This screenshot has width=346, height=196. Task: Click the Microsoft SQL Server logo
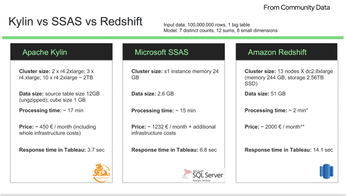[203, 175]
